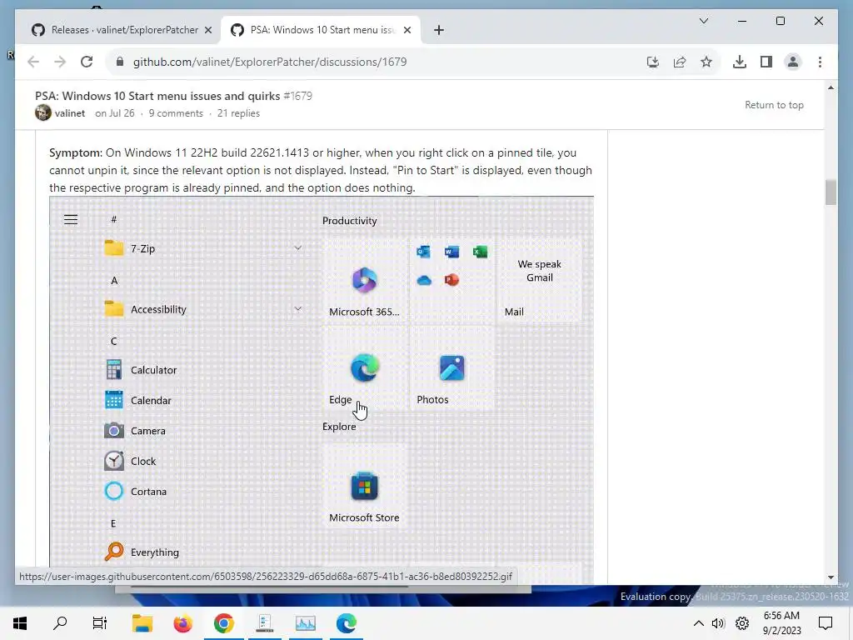
Task: Close the Releases ExplorerPatcher tab
Action: click(207, 30)
